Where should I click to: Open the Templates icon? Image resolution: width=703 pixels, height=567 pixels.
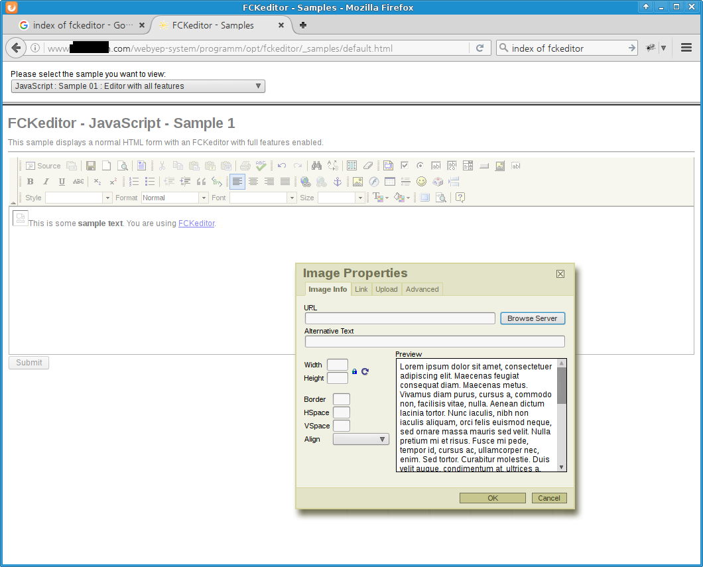(141, 166)
